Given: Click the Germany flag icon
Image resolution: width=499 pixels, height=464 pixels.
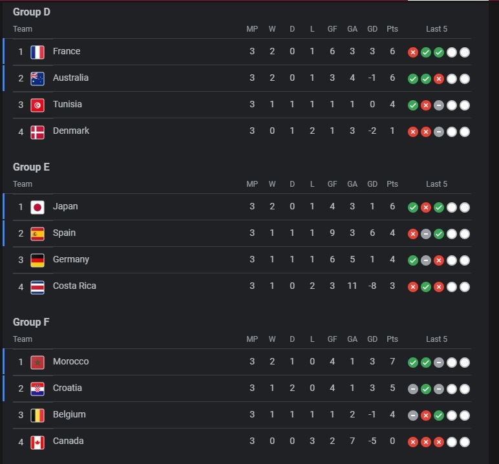Looking at the screenshot, I should (x=37, y=260).
